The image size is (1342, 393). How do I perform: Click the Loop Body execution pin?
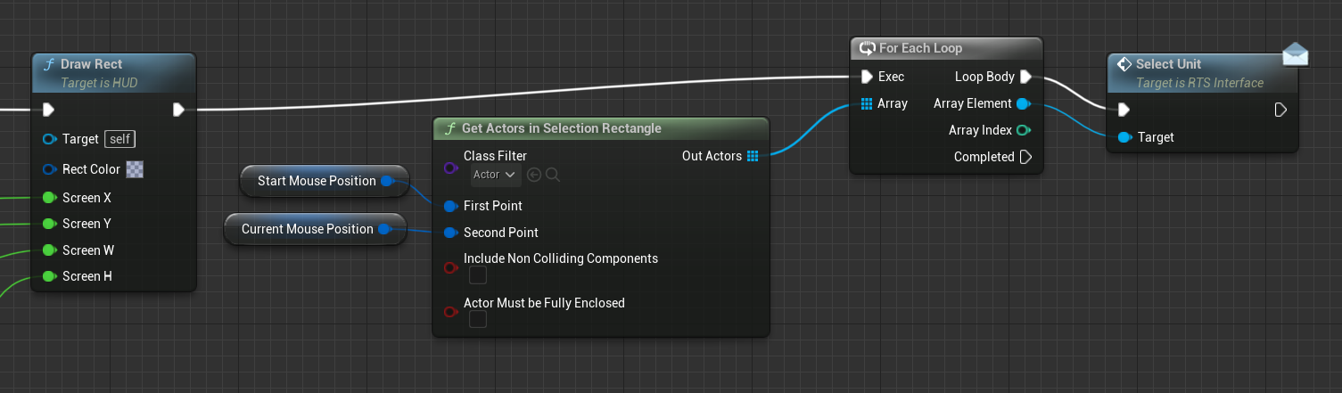1025,77
